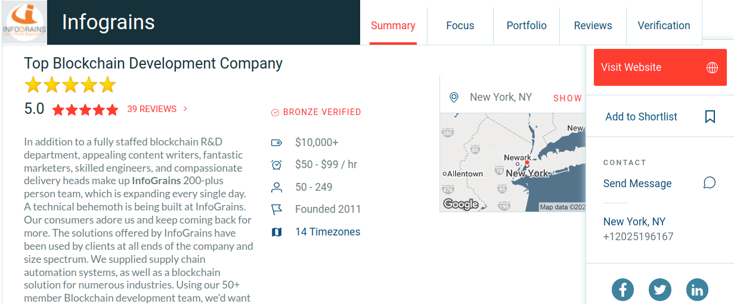Open the Portfolio tab
This screenshot has width=734, height=304.
[x=527, y=26]
